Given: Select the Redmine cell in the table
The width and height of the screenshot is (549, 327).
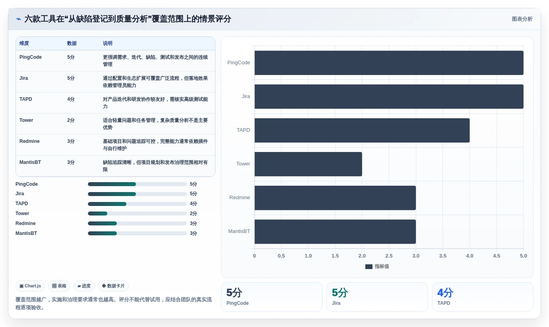Looking at the screenshot, I should (x=29, y=141).
